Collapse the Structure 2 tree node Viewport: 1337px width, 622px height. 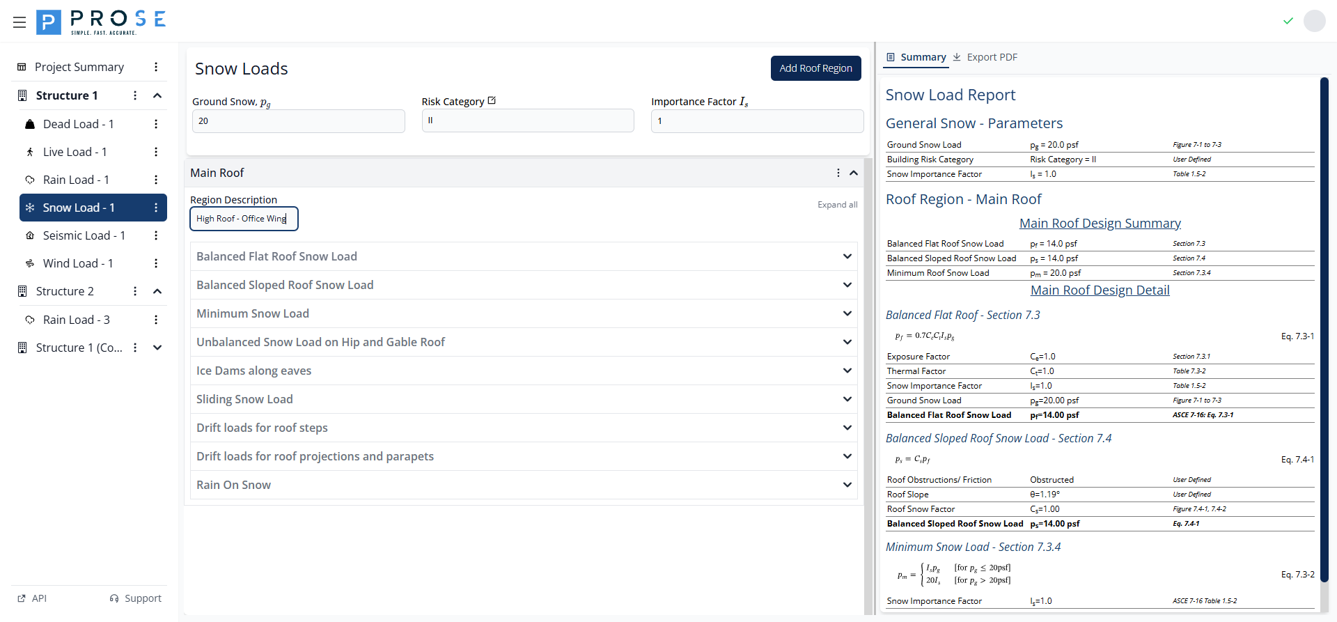[x=157, y=291]
